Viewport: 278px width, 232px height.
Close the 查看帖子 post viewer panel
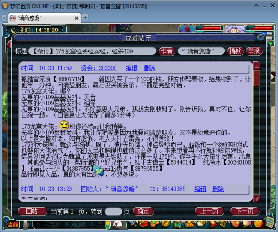click(x=261, y=37)
